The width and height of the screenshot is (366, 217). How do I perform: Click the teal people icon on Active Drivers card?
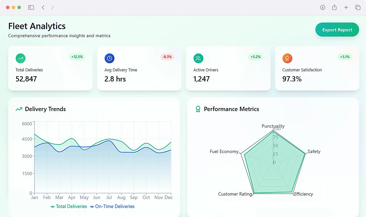tap(198, 58)
